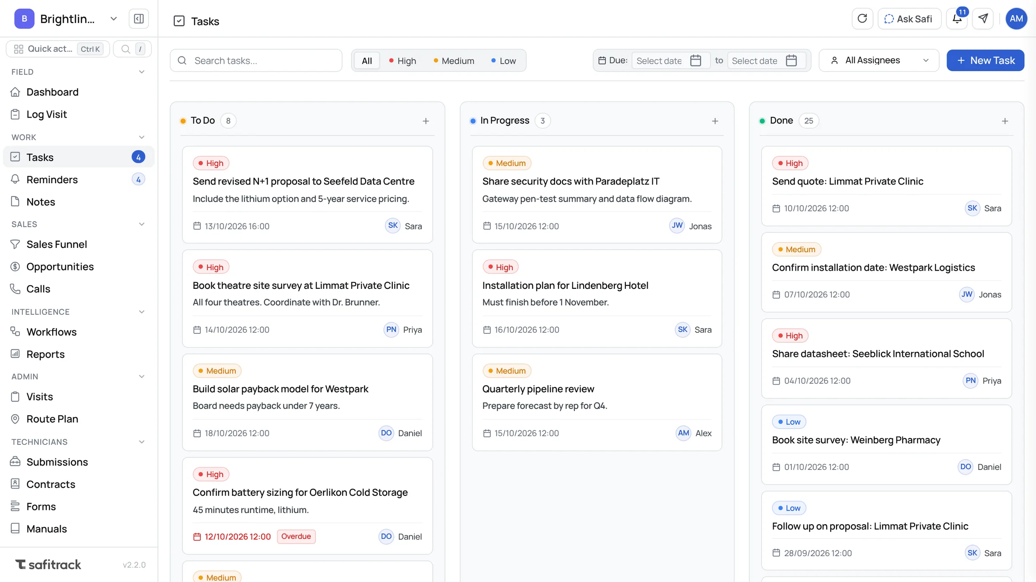The image size is (1036, 582).
Task: Open Build solar payback model card
Action: pos(307,403)
